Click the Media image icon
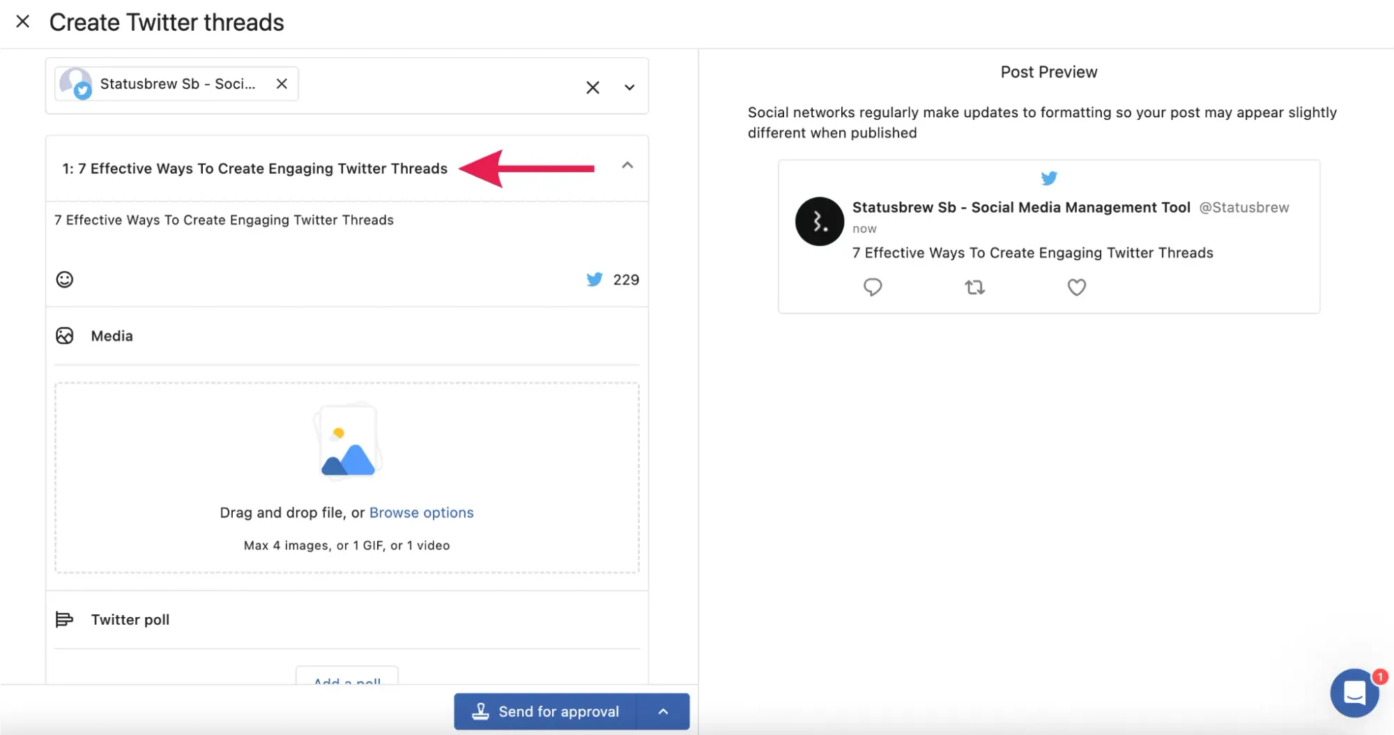 (64, 336)
